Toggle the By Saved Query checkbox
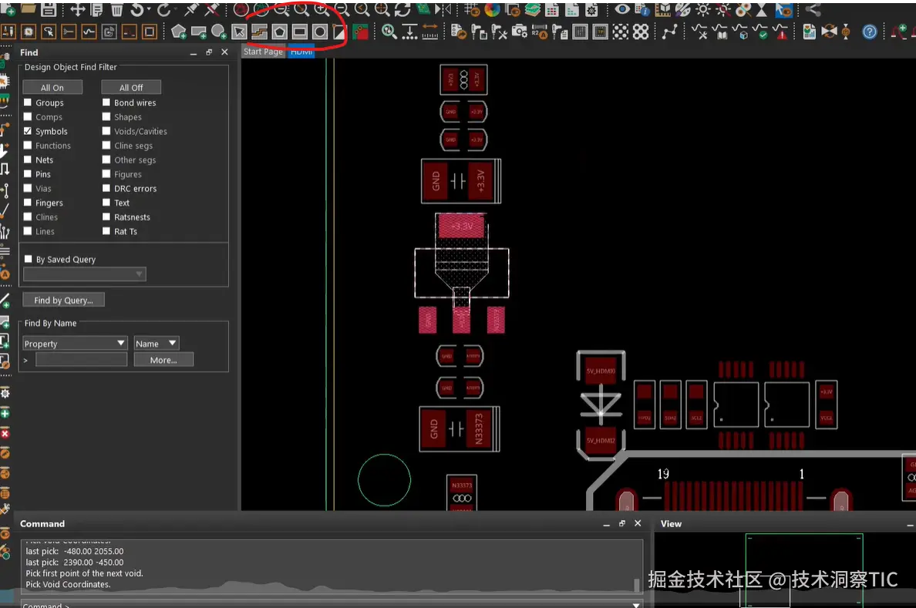 [28, 259]
